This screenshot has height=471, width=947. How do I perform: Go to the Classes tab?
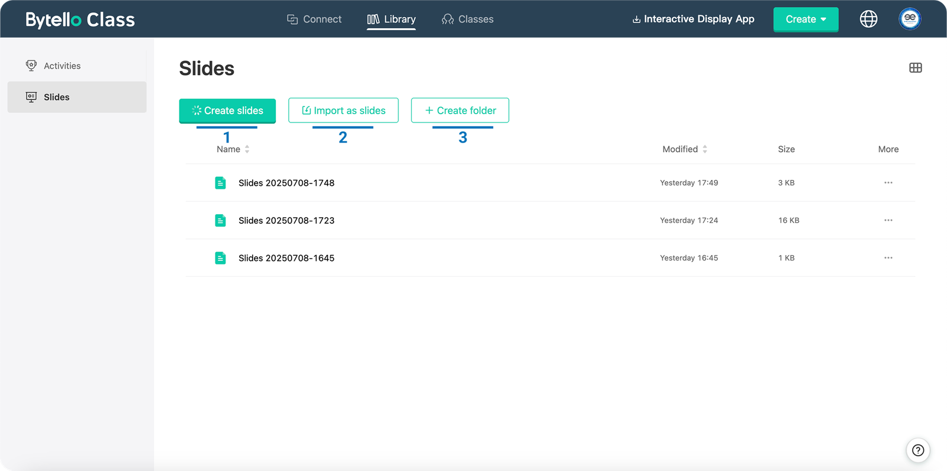tap(468, 20)
